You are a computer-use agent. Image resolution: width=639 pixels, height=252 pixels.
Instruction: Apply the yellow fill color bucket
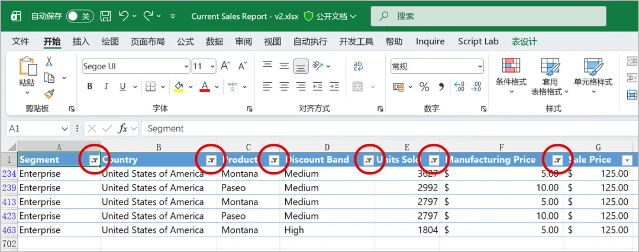click(x=179, y=86)
